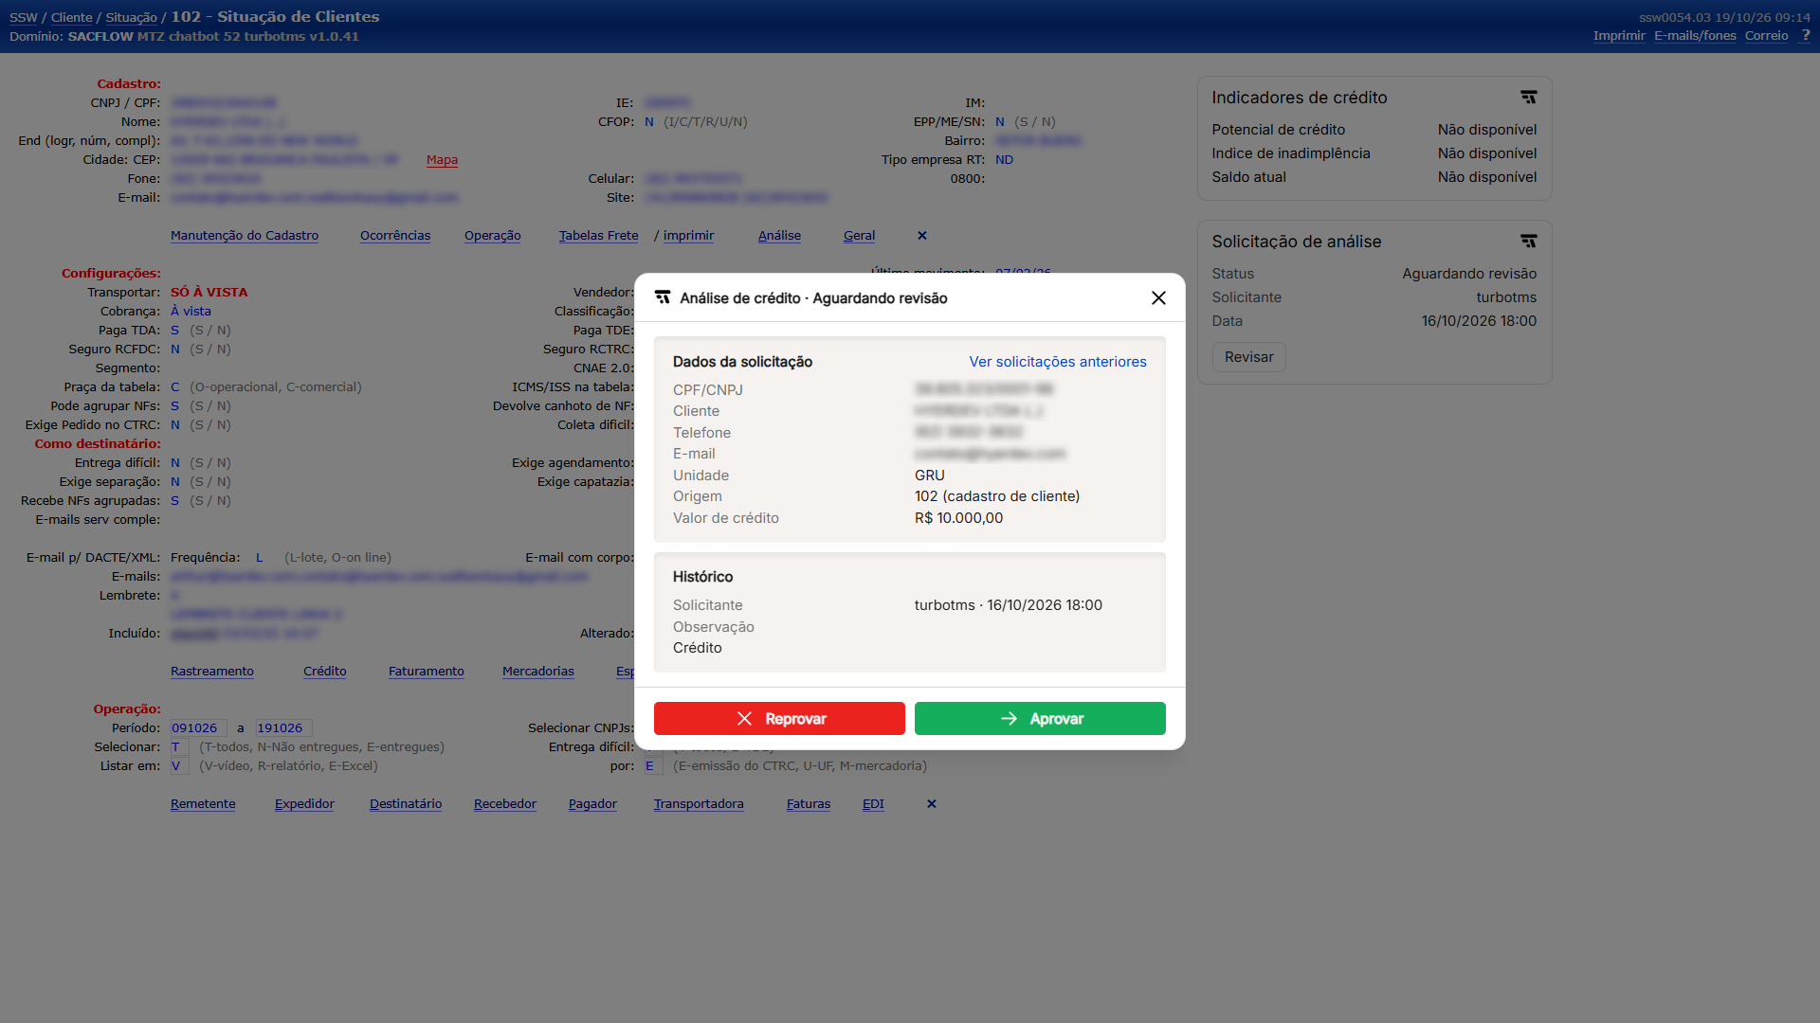
Task: Click the X icon beside Geral
Action: 922,236
